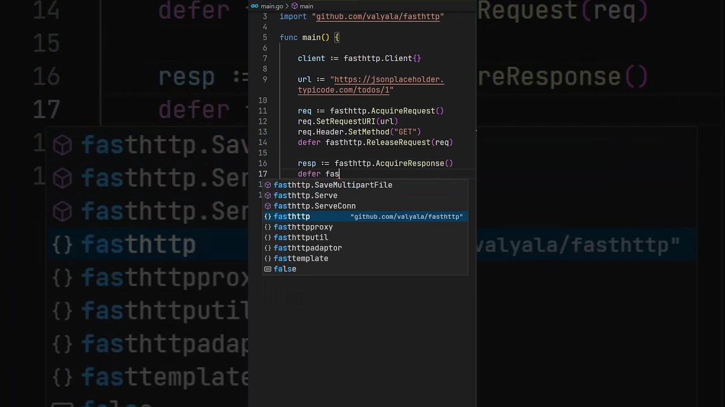The width and height of the screenshot is (725, 407).
Task: Accept the highlighted fasthttp package suggestion
Action: [365, 217]
